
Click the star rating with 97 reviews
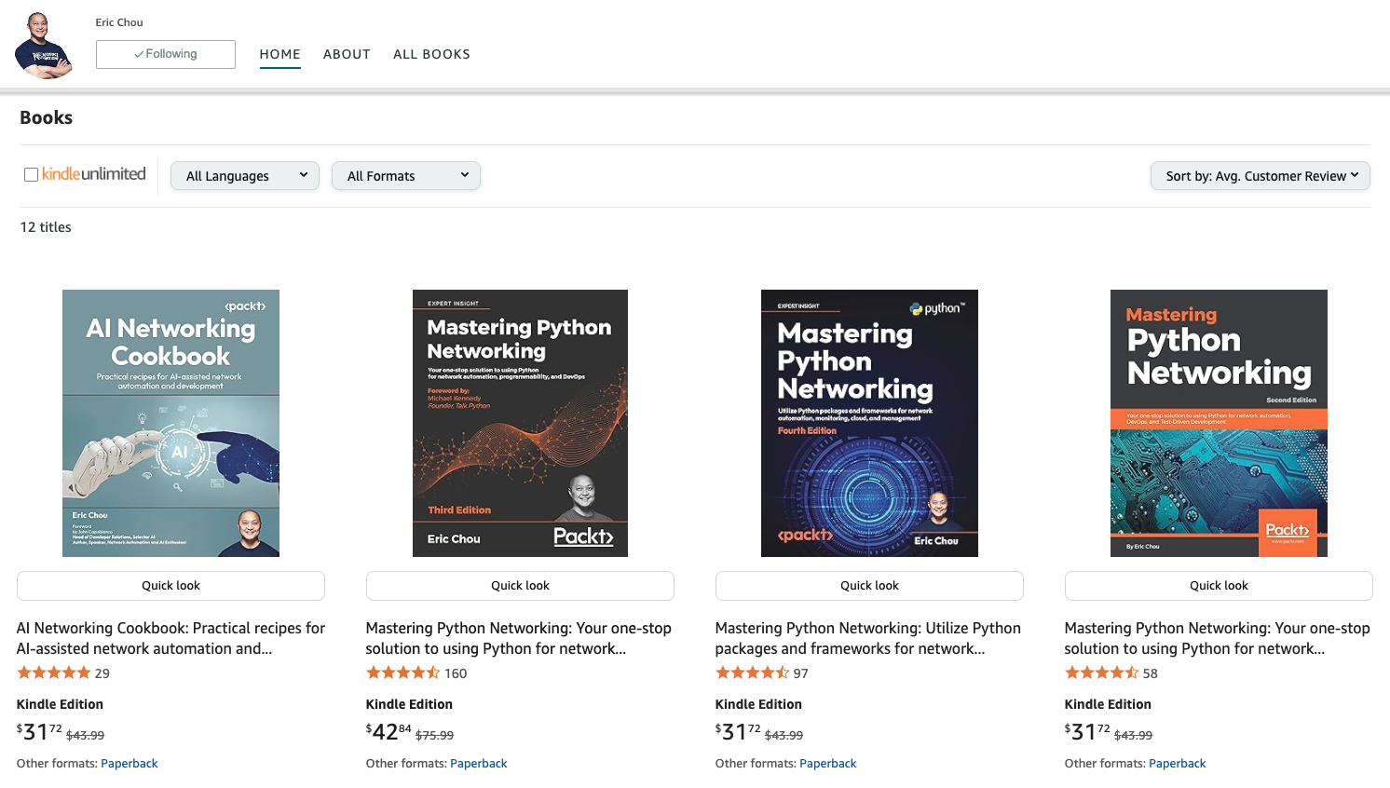[752, 673]
